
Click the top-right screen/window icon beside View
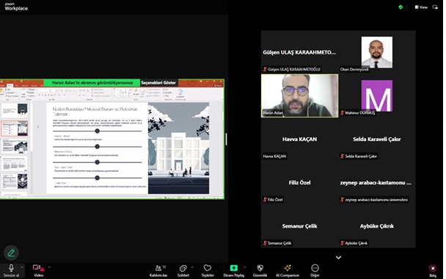(x=435, y=7)
